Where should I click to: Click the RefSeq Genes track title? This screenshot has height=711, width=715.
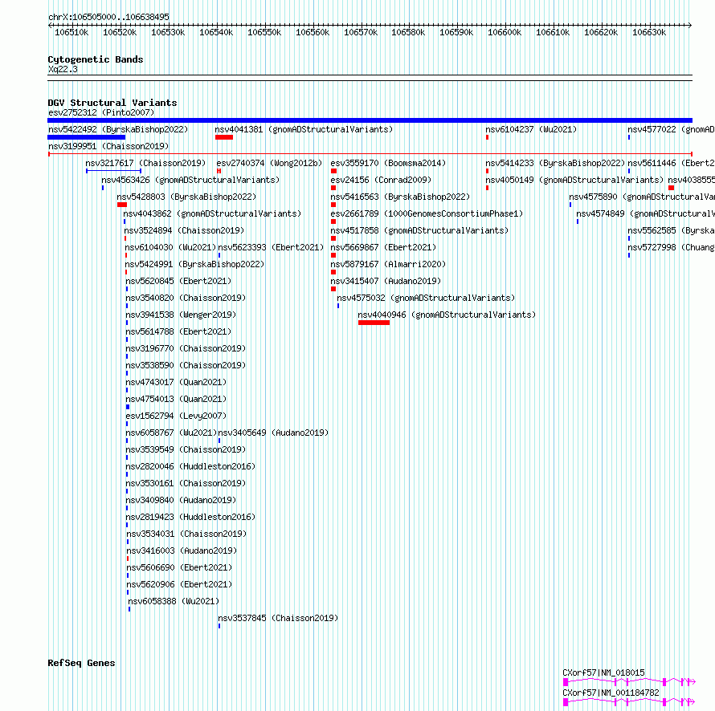pyautogui.click(x=81, y=663)
